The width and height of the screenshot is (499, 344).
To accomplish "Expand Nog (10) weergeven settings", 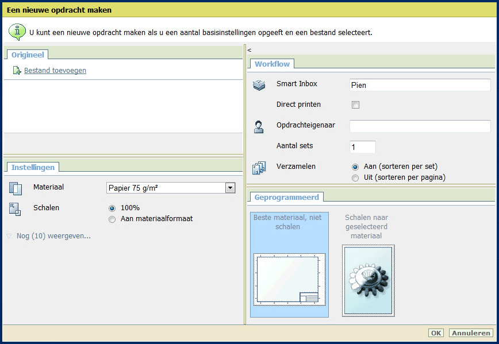I will point(53,236).
